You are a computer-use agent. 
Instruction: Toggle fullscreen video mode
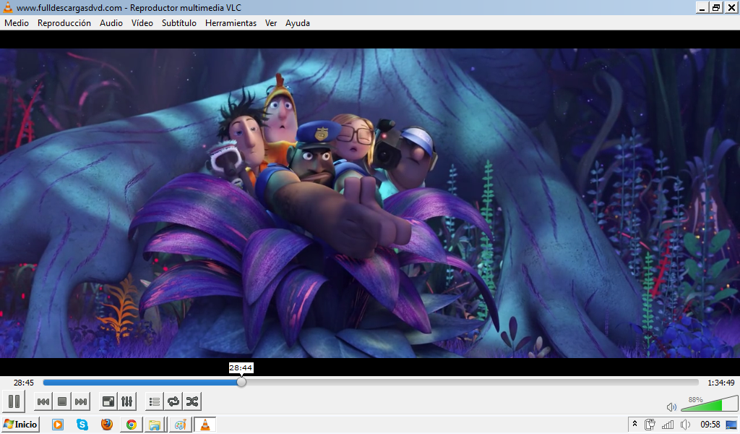coord(108,401)
